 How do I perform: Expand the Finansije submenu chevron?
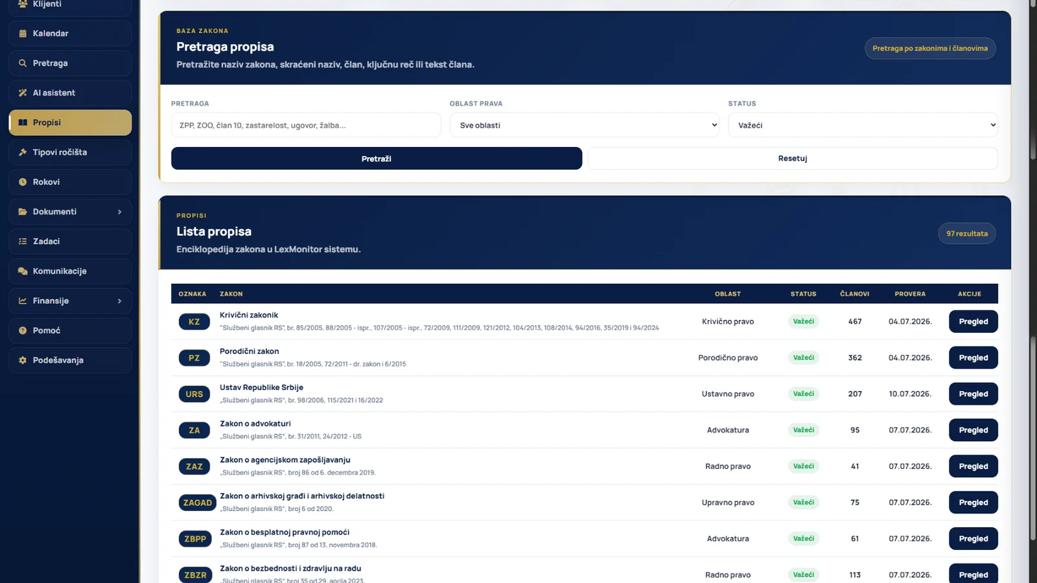[119, 301]
